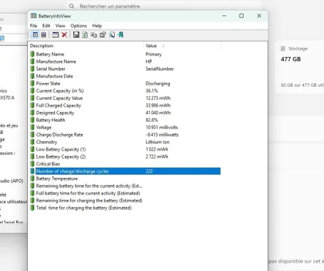Select the Designed Capacity row

pos(125,113)
